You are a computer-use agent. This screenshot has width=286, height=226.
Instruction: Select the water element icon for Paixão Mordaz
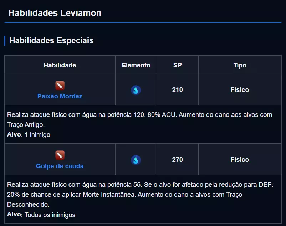click(136, 90)
